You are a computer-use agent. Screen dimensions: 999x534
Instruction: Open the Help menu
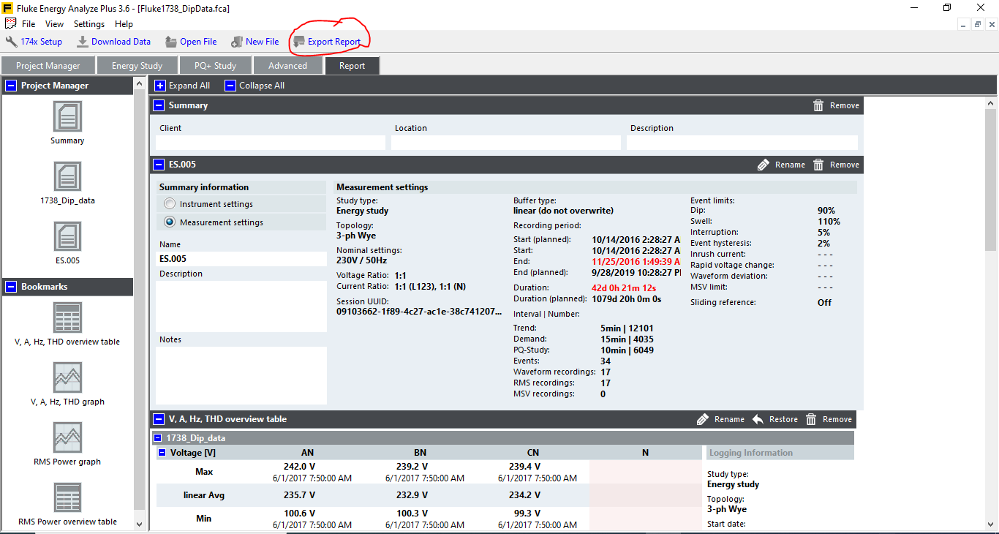click(124, 24)
